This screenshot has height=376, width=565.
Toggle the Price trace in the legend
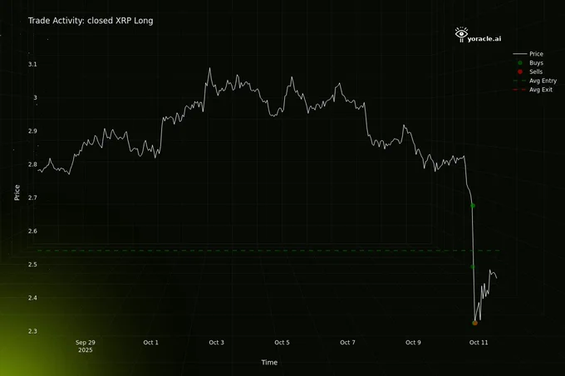click(528, 54)
